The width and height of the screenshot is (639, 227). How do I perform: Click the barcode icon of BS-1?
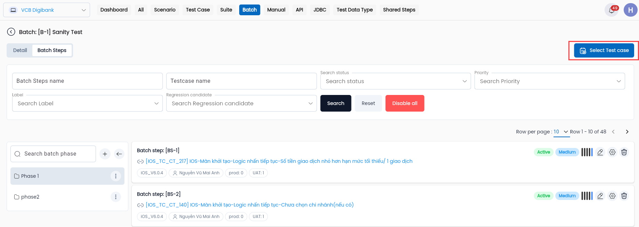click(587, 152)
